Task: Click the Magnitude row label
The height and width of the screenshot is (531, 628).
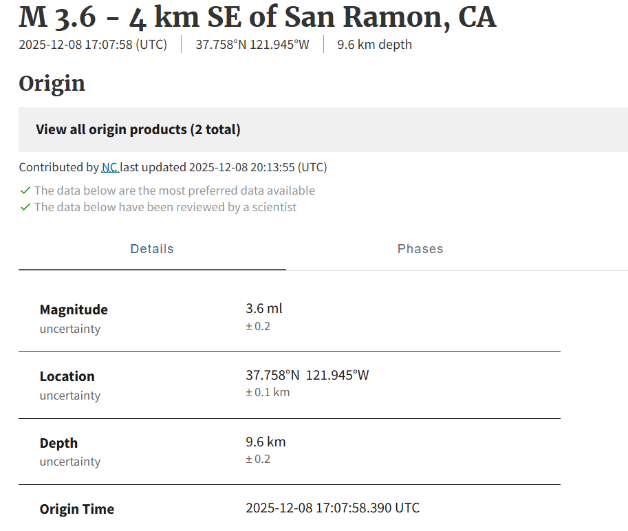Action: (74, 310)
